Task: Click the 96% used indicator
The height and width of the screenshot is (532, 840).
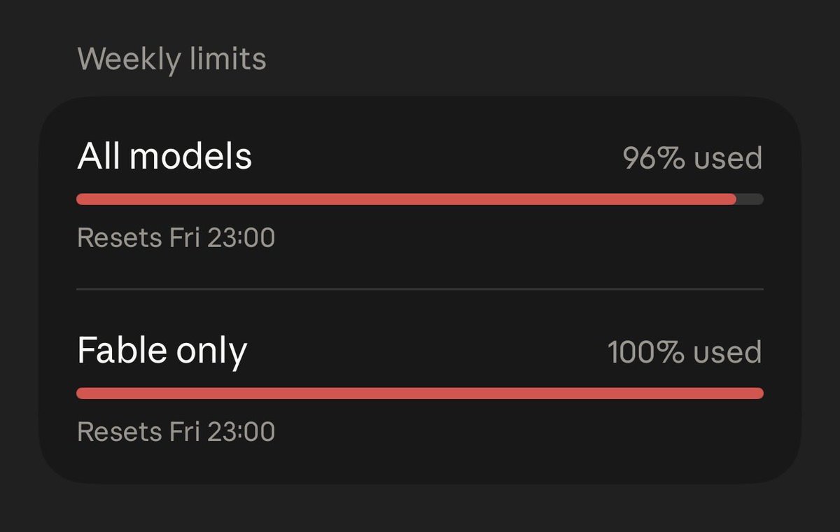Action: point(692,158)
